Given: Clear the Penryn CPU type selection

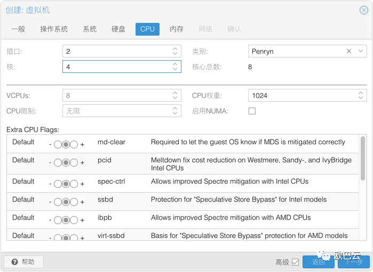Looking at the screenshot, I should [x=349, y=51].
